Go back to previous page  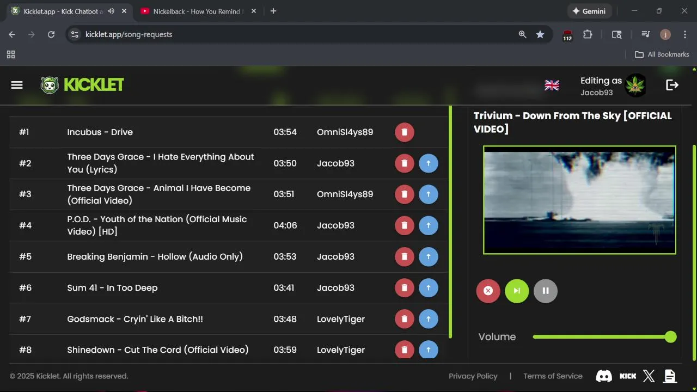(x=12, y=34)
